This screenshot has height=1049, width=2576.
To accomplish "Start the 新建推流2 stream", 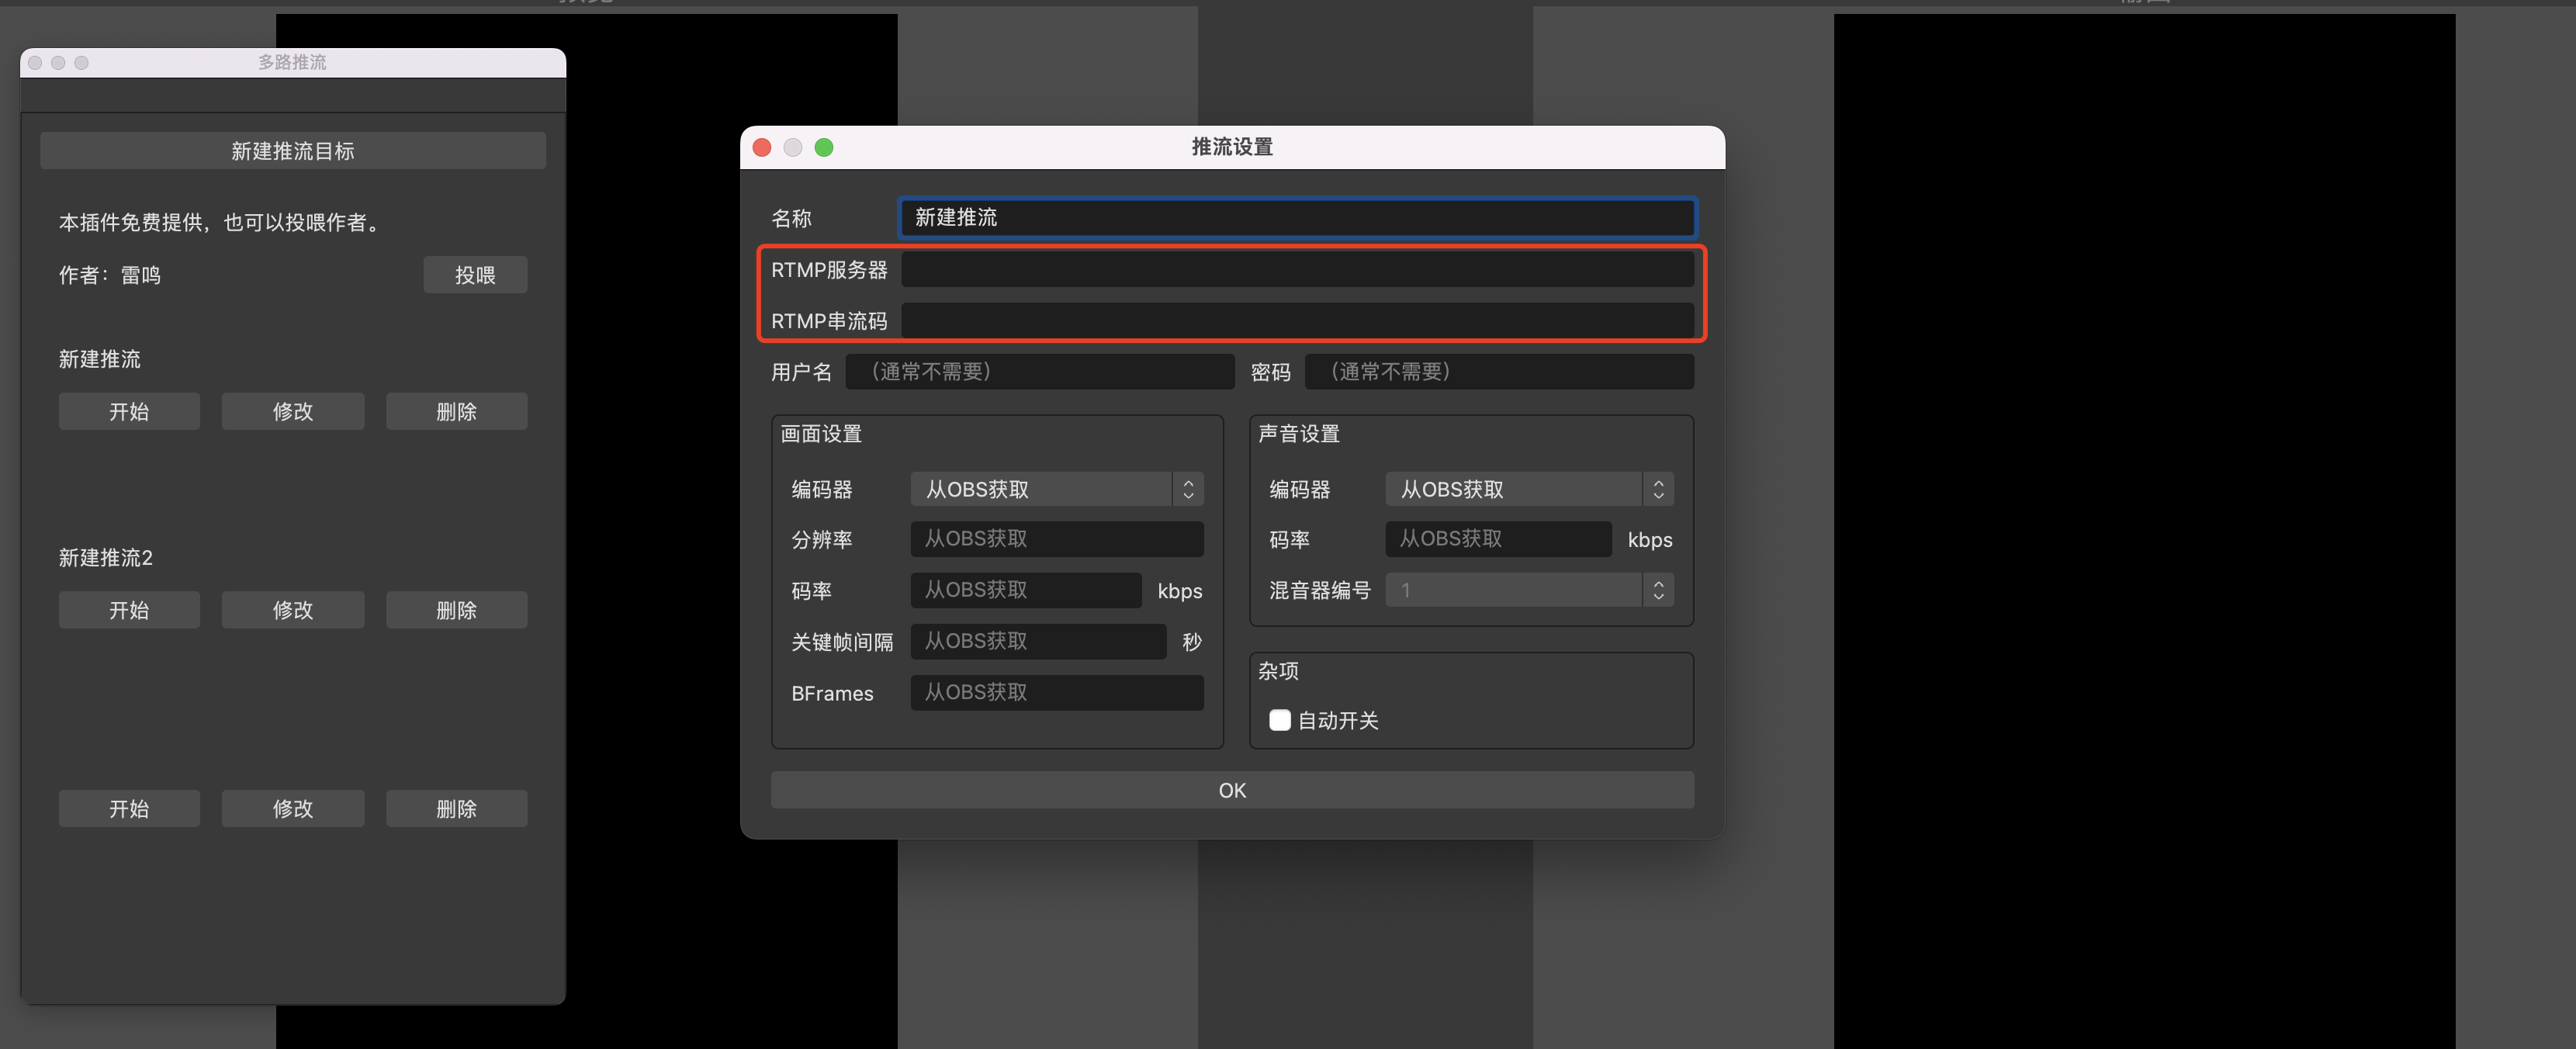I will pos(129,610).
